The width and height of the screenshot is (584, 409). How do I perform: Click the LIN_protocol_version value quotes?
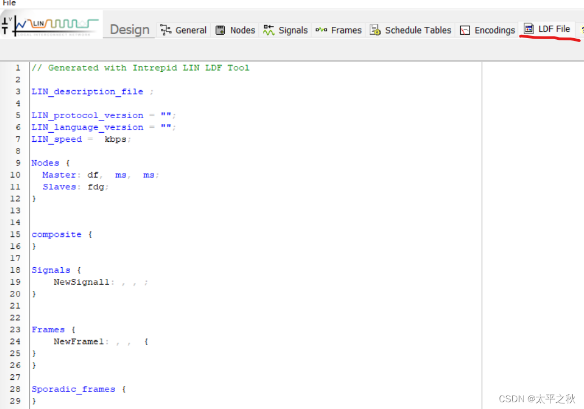(x=165, y=115)
